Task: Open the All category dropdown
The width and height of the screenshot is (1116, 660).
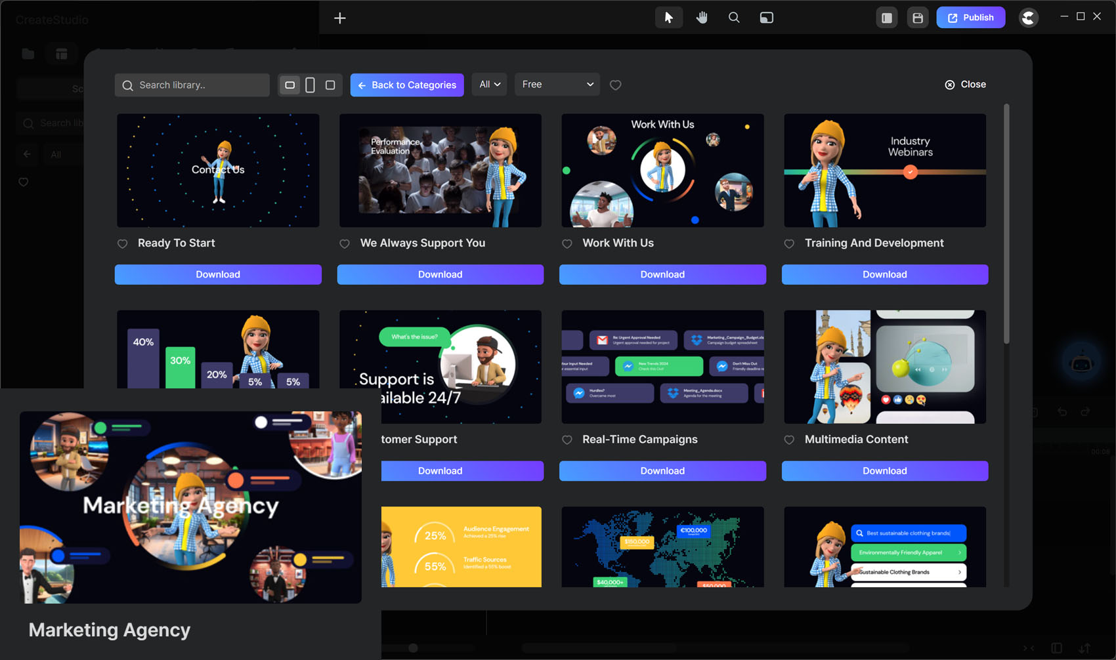Action: pos(489,85)
